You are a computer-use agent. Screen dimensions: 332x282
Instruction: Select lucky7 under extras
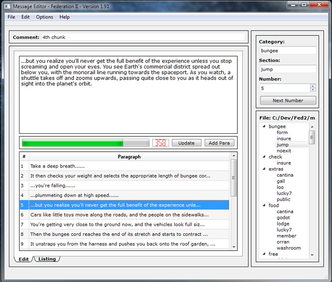[x=284, y=193]
